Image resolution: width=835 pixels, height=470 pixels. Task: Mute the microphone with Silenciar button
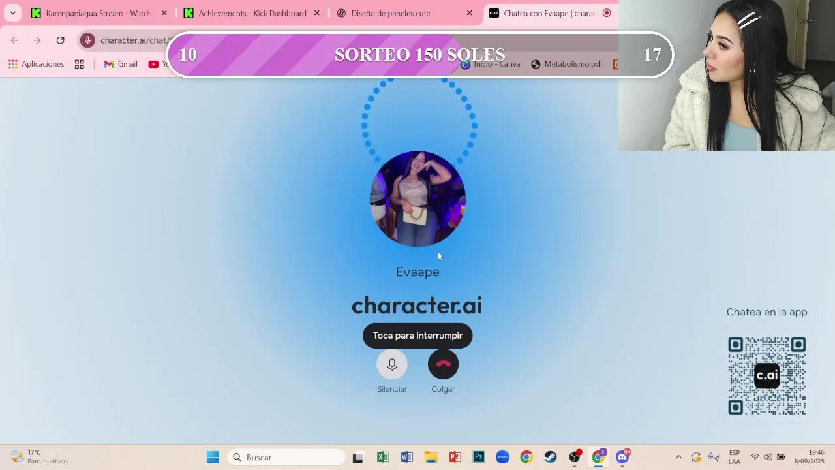point(392,364)
